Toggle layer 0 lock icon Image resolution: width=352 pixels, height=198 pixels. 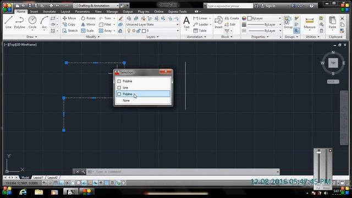point(139,31)
